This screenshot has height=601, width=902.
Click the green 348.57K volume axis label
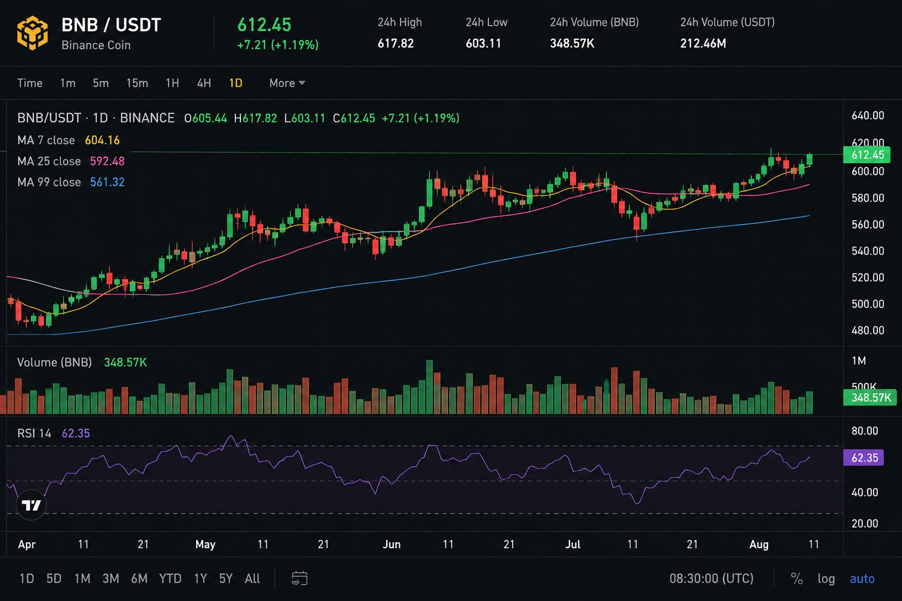(x=870, y=398)
